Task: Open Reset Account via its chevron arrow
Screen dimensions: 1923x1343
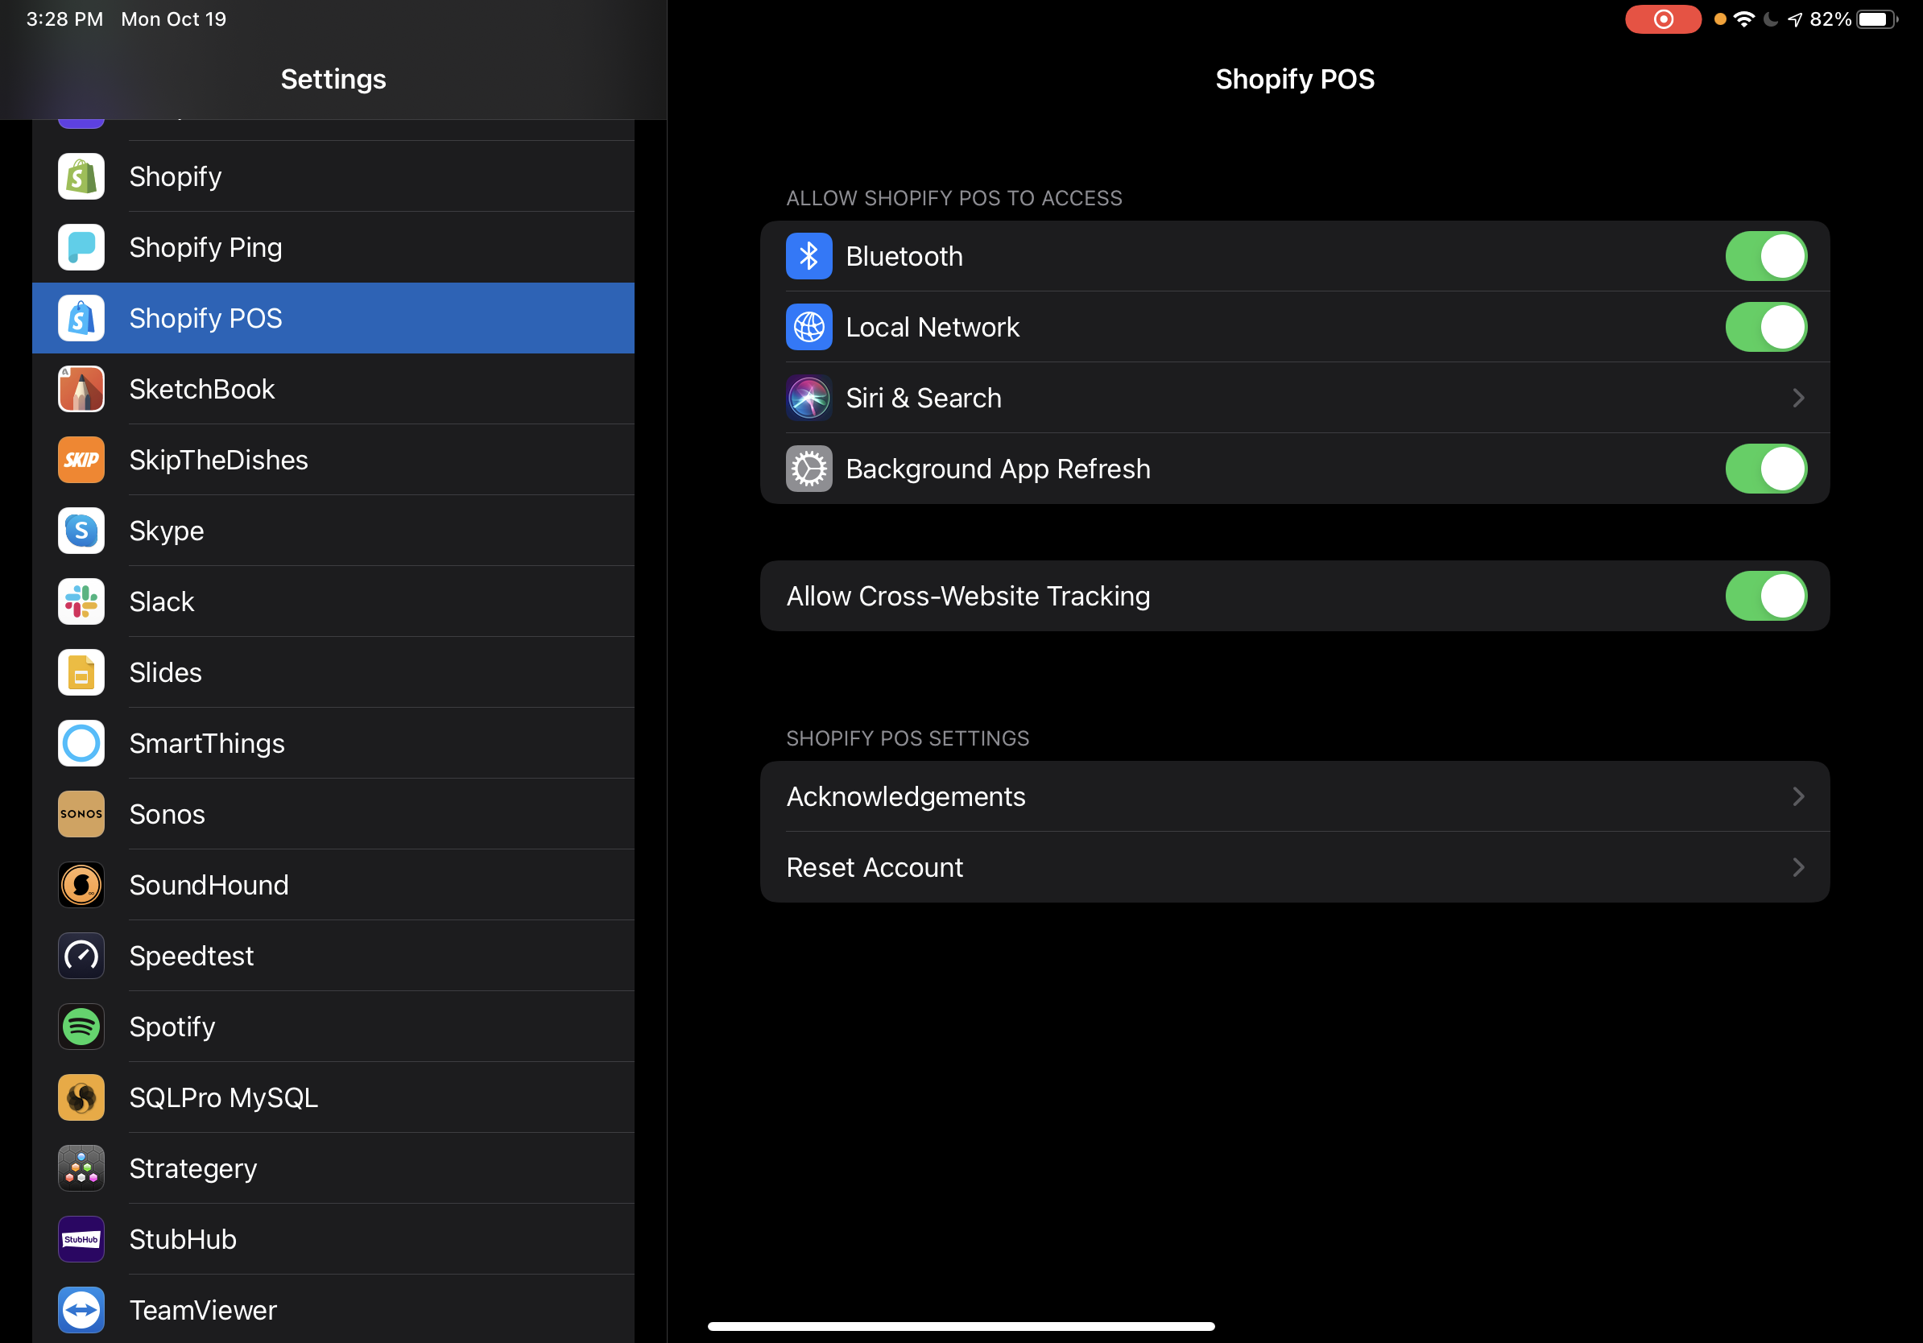Action: (1798, 867)
